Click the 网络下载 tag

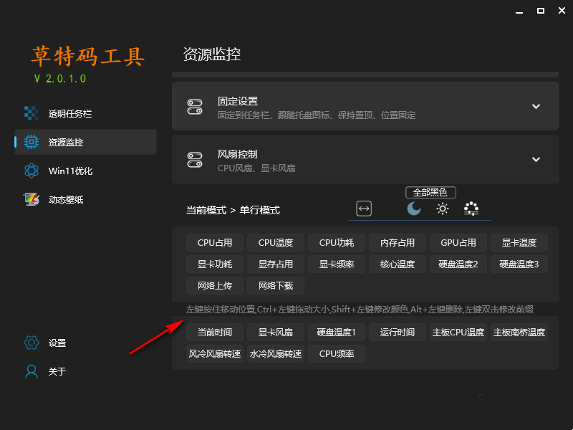(x=275, y=285)
